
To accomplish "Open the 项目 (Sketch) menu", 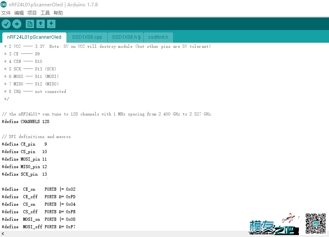I will click(x=32, y=13).
